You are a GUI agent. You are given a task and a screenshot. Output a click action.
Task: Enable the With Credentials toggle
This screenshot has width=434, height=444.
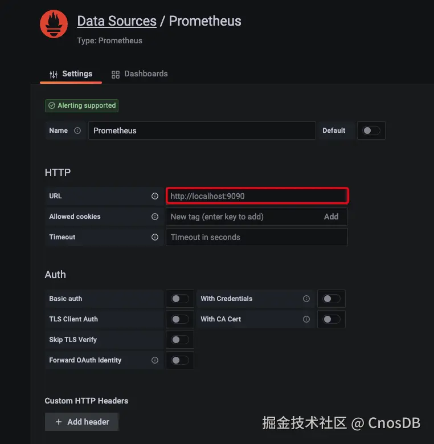[x=331, y=299]
